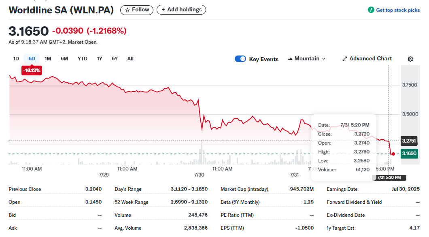Screen dimensions: 429x237
Task: Choose the YTD range
Action: click(82, 59)
